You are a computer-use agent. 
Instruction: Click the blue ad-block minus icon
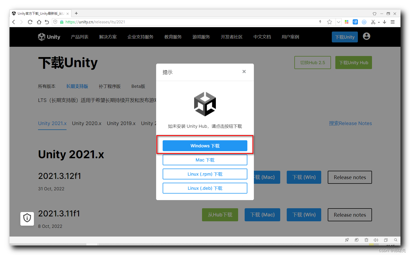(x=364, y=22)
